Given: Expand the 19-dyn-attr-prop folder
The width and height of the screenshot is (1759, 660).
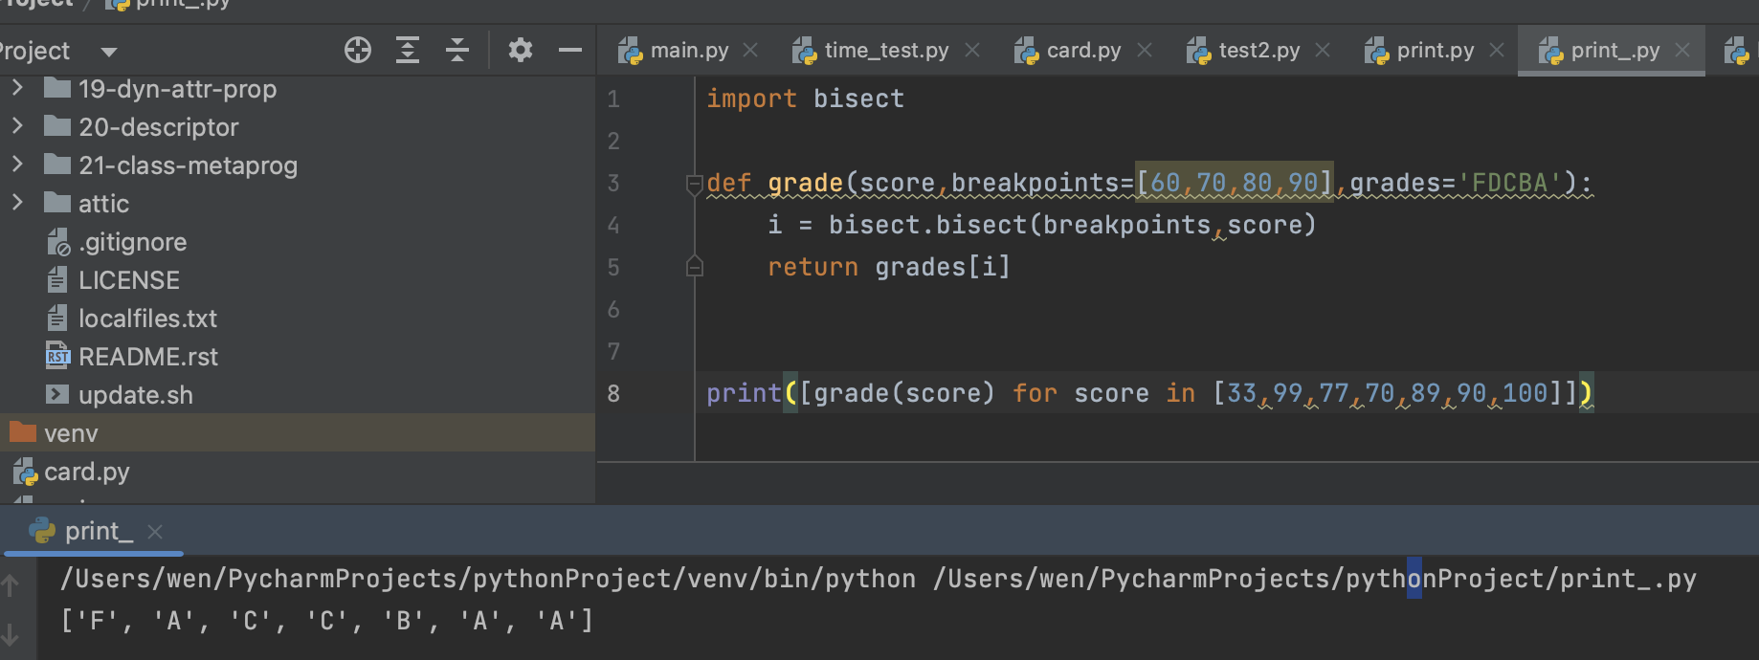Looking at the screenshot, I should pos(17,88).
